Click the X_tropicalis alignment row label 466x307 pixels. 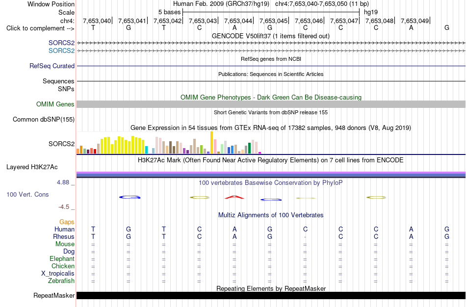coord(58,274)
